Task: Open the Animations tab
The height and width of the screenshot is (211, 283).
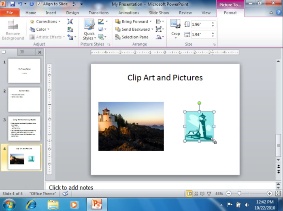Action: (x=129, y=13)
